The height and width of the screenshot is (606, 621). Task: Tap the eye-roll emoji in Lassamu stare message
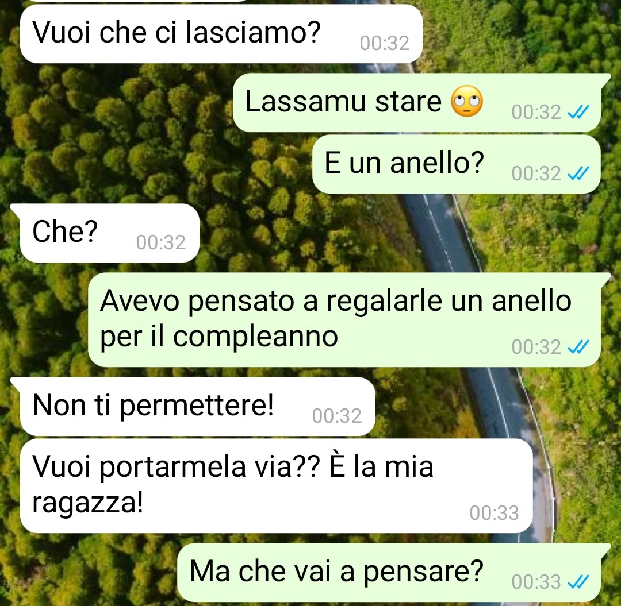[x=467, y=101]
